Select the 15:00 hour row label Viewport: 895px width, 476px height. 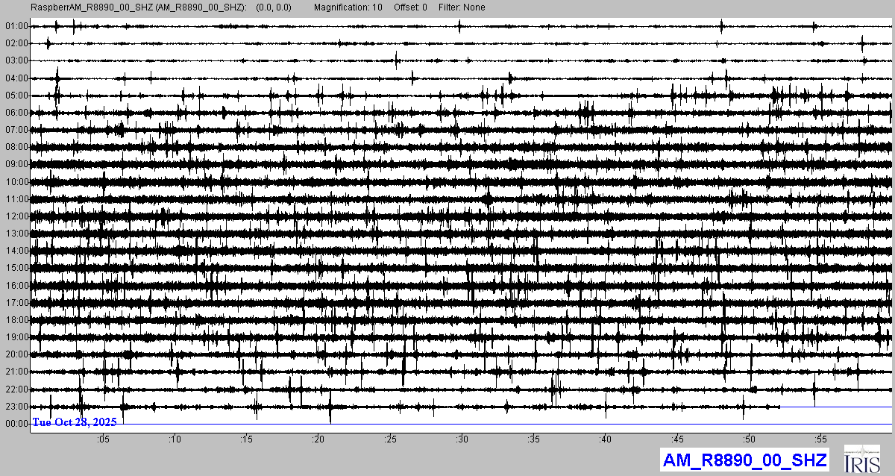pyautogui.click(x=16, y=268)
